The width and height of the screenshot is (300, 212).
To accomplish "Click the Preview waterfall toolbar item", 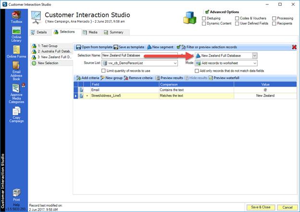I will [224, 78].
